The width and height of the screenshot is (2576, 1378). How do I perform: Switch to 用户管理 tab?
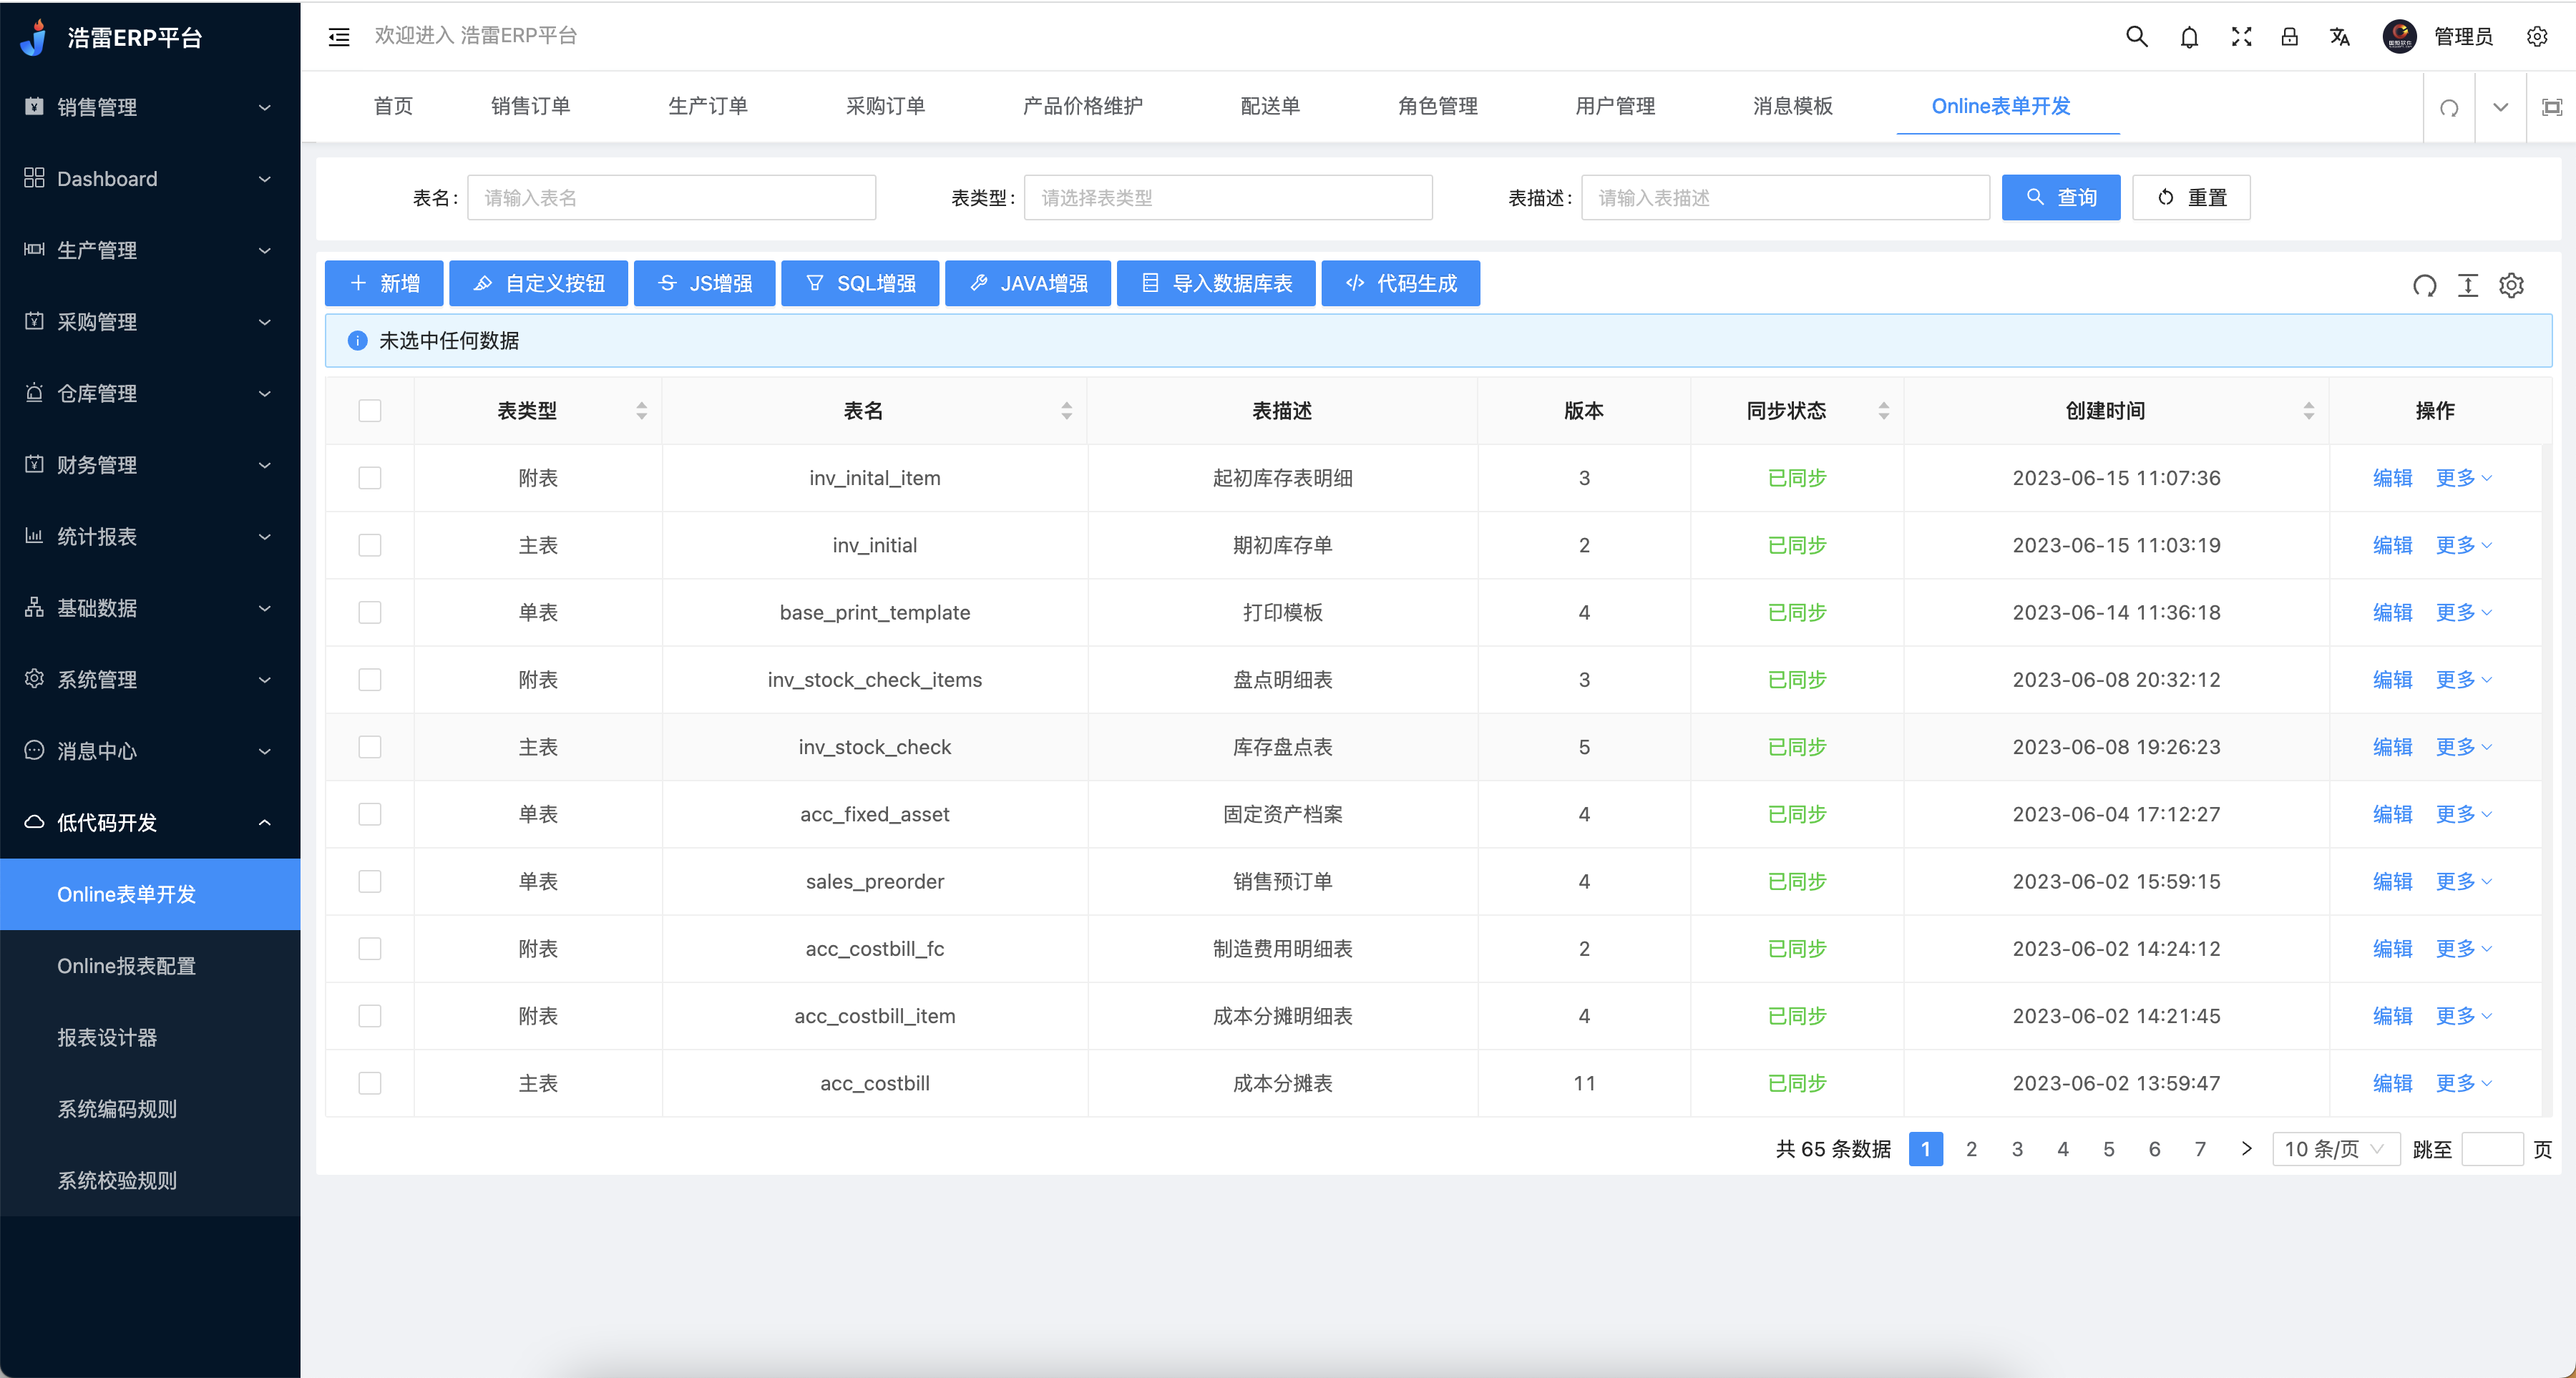click(x=1615, y=106)
